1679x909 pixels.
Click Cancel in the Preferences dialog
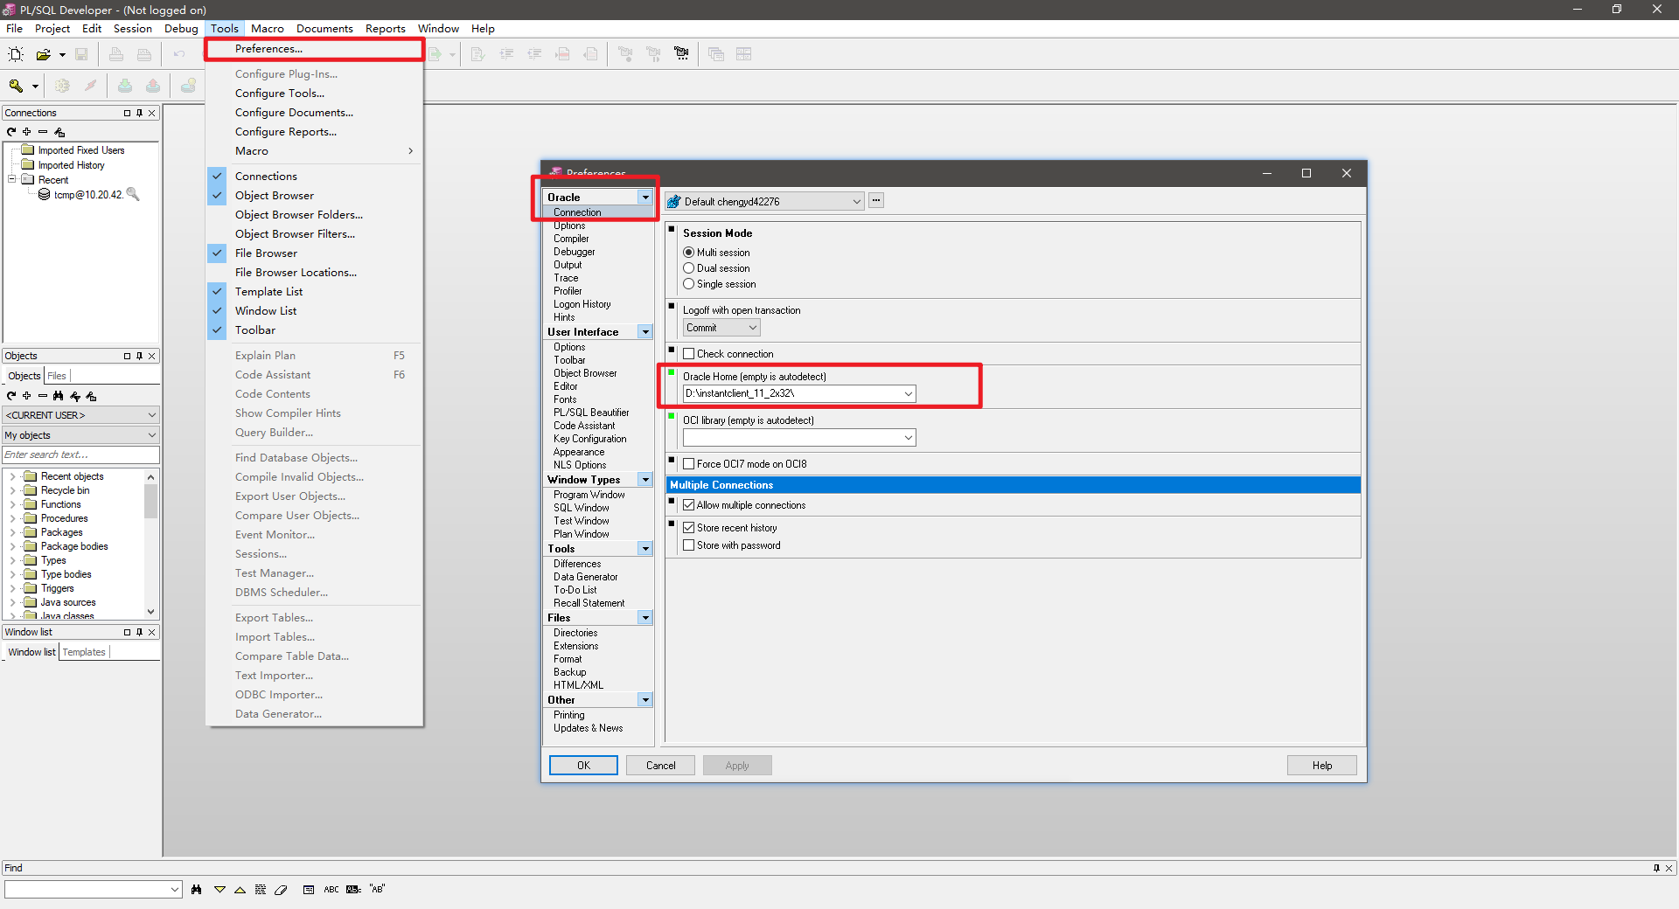660,766
